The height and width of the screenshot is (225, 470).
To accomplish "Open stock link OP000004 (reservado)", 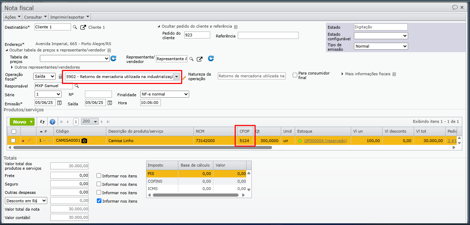I will coord(325,141).
